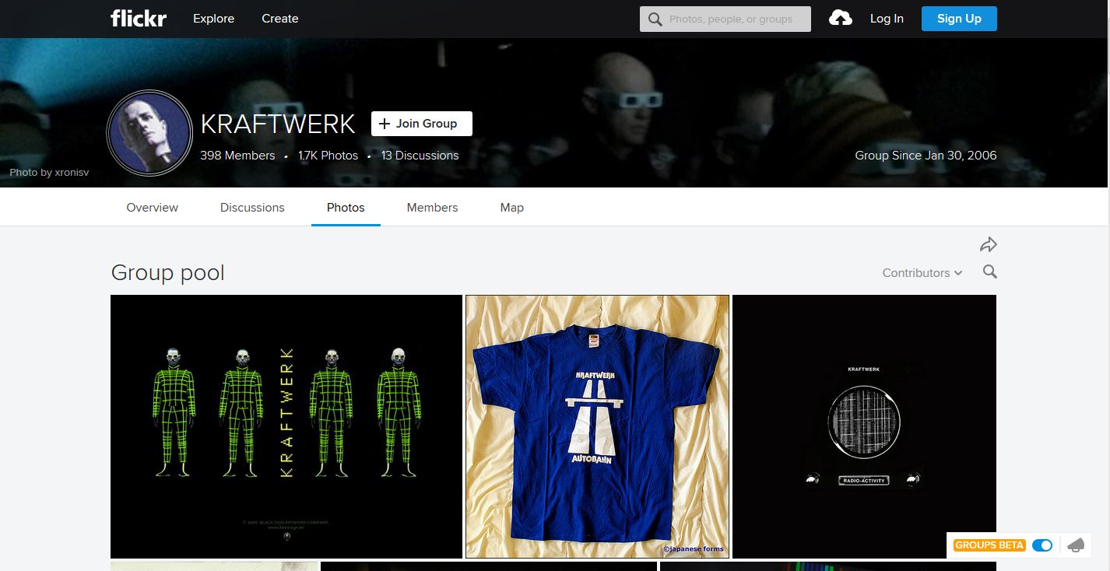Open the Map tab
Viewport: 1110px width, 571px height.
(512, 208)
